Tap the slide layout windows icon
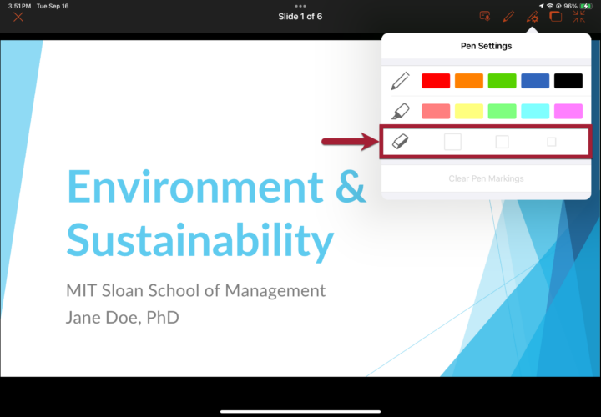 click(x=556, y=17)
